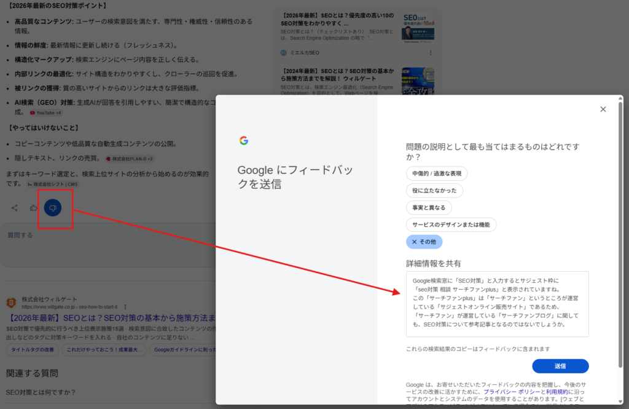629x409 pixels.
Task: Click the highlighted thumbs down icon
Action: click(x=54, y=208)
